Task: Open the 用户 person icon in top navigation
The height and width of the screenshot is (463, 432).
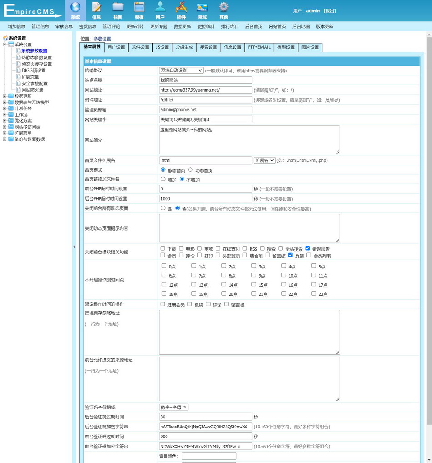Action: (x=161, y=7)
